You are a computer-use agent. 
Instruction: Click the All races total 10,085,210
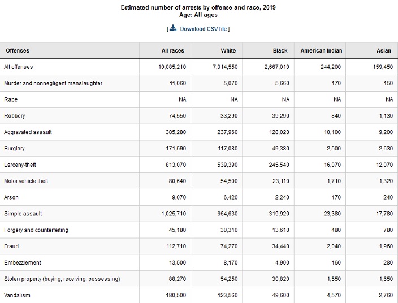click(172, 67)
